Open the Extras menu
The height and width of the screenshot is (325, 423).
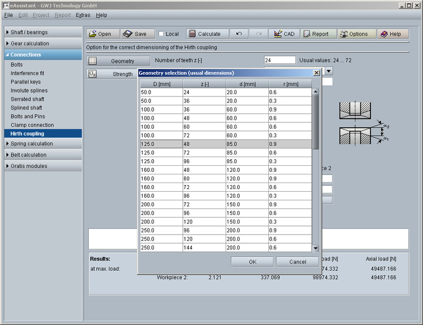coord(83,15)
